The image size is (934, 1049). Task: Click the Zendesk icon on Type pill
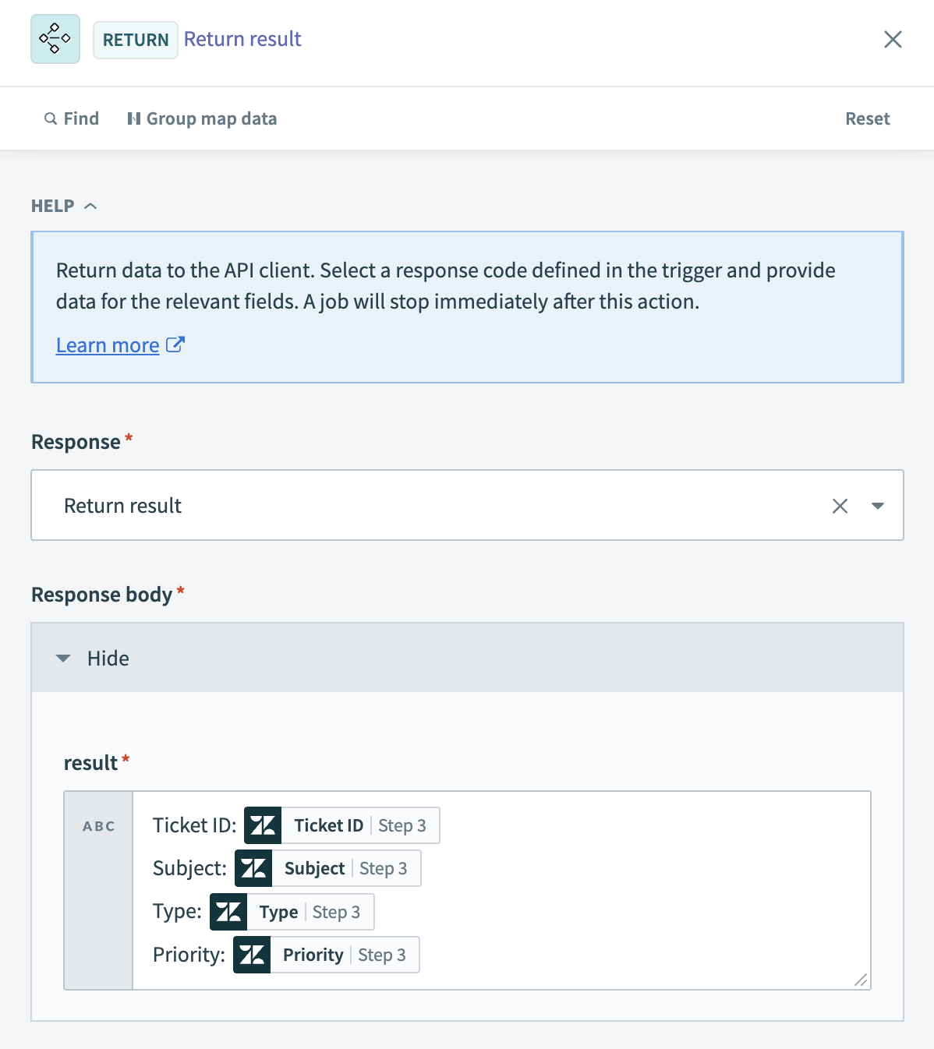[228, 912]
